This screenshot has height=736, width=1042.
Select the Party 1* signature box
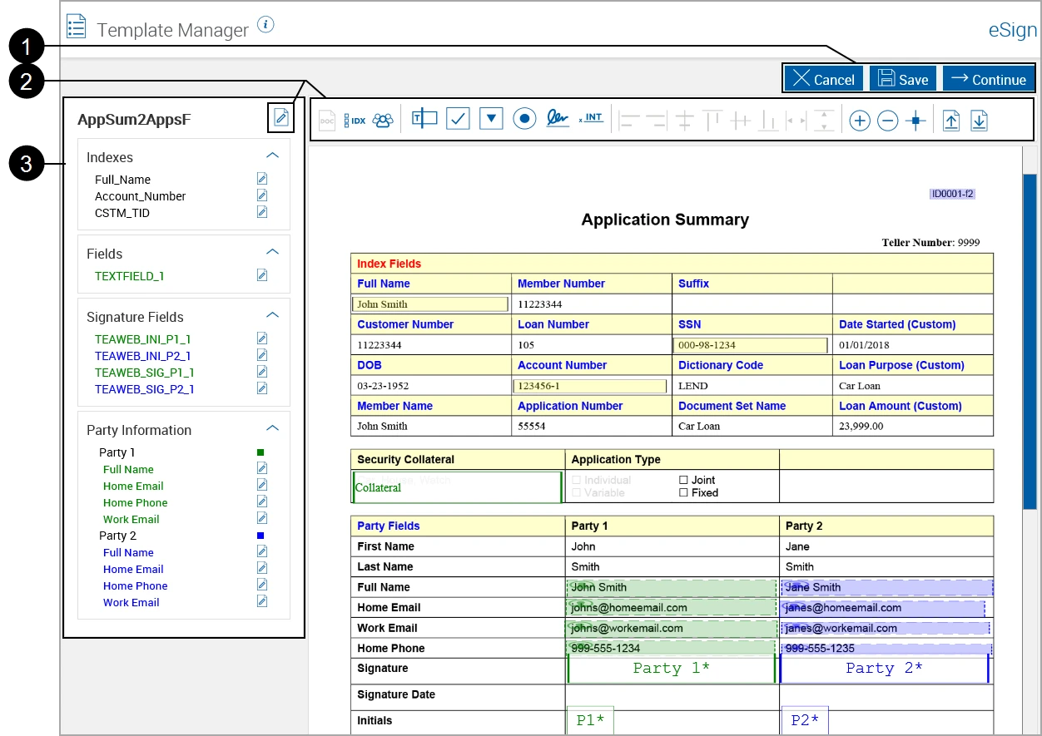point(672,669)
